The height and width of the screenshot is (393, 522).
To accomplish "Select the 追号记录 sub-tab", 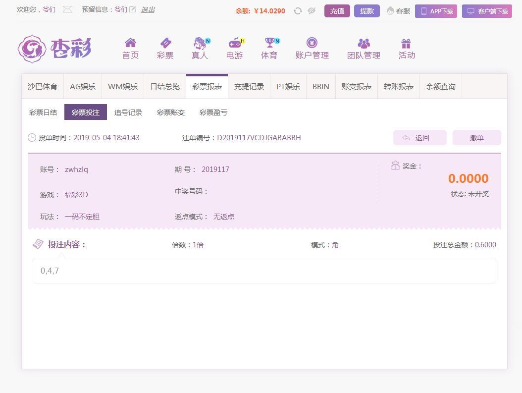I will click(x=128, y=112).
